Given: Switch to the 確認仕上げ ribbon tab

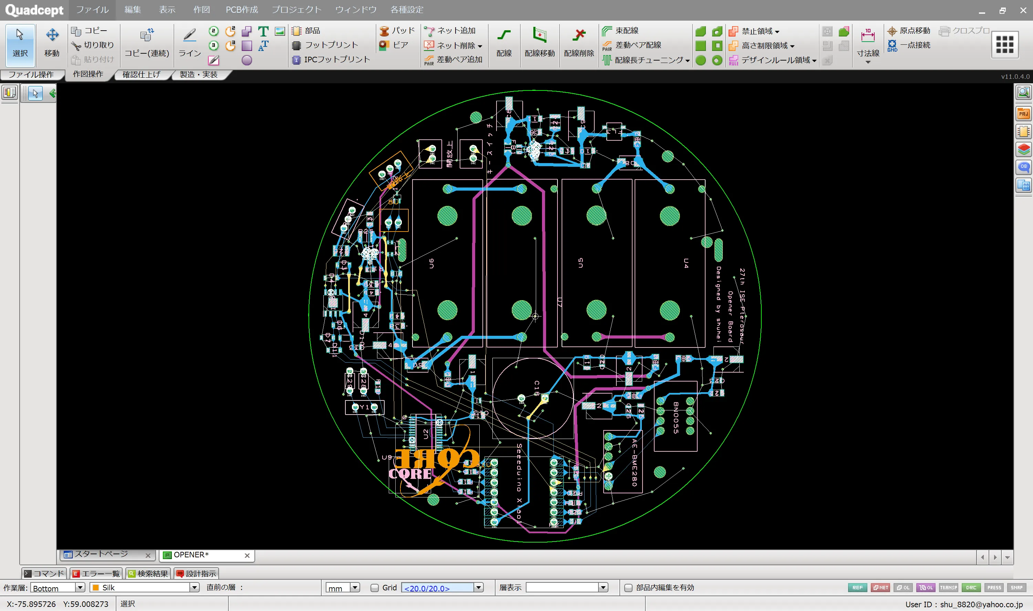Looking at the screenshot, I should pyautogui.click(x=141, y=75).
